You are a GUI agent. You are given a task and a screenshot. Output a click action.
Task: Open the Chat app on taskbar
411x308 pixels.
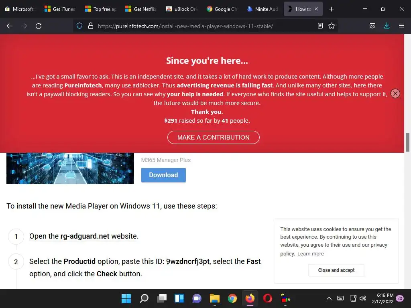point(197,298)
